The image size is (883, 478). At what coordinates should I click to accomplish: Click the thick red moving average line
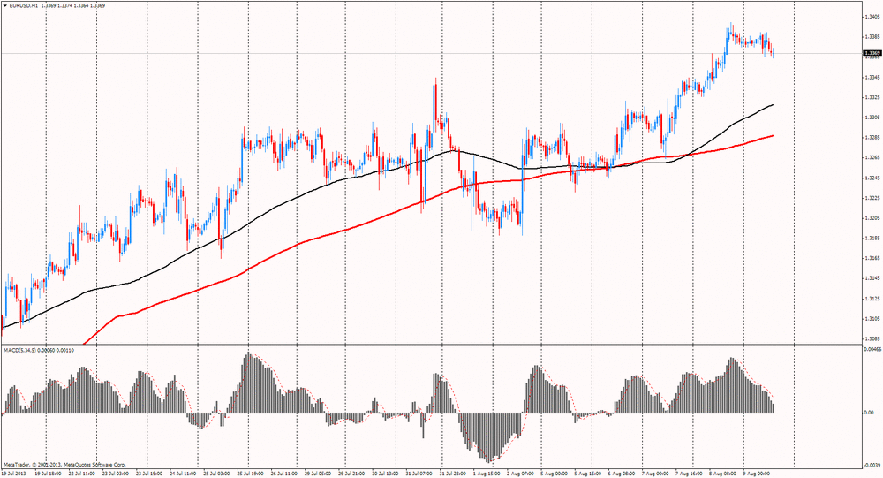click(x=394, y=213)
